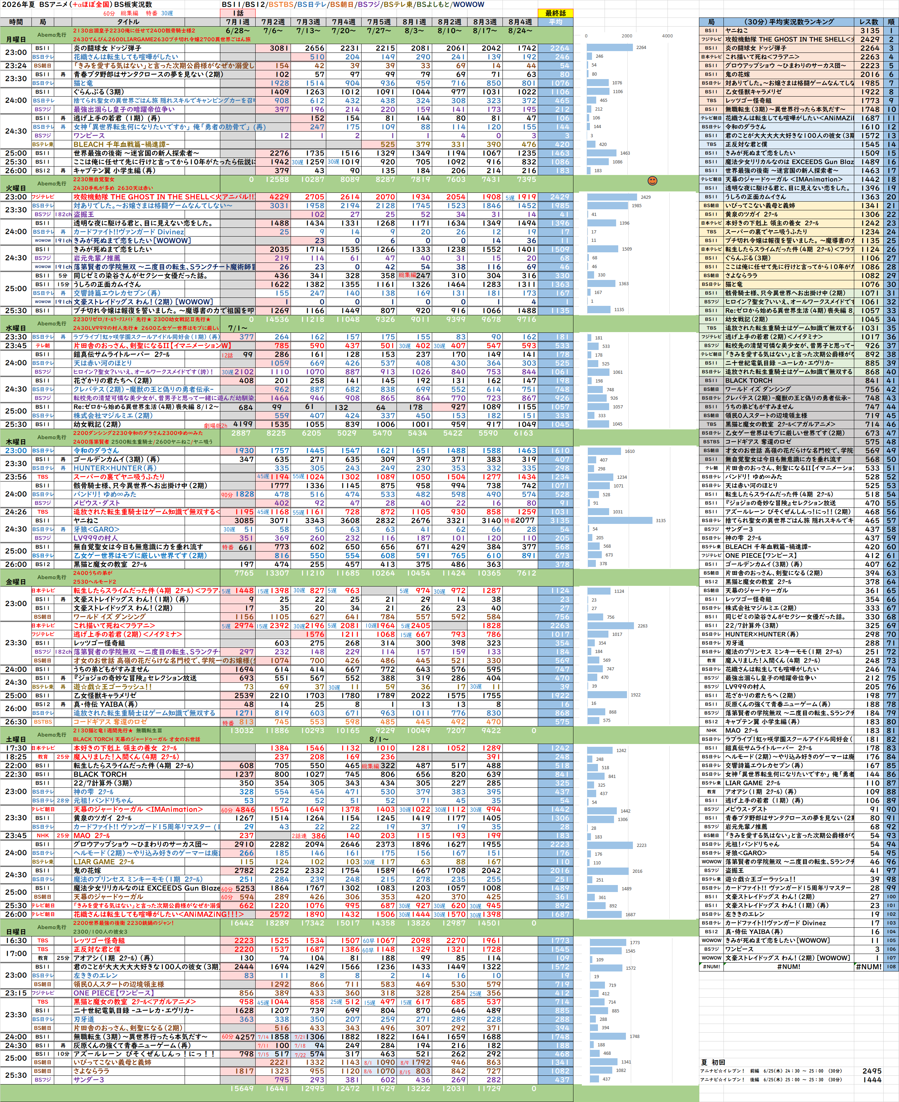Screen dimensions: 899x1102
Task: Click the "4000" chart axis label
Action: (x=668, y=36)
